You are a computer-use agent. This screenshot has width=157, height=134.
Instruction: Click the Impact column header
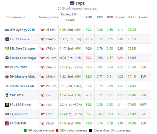point(120,17)
